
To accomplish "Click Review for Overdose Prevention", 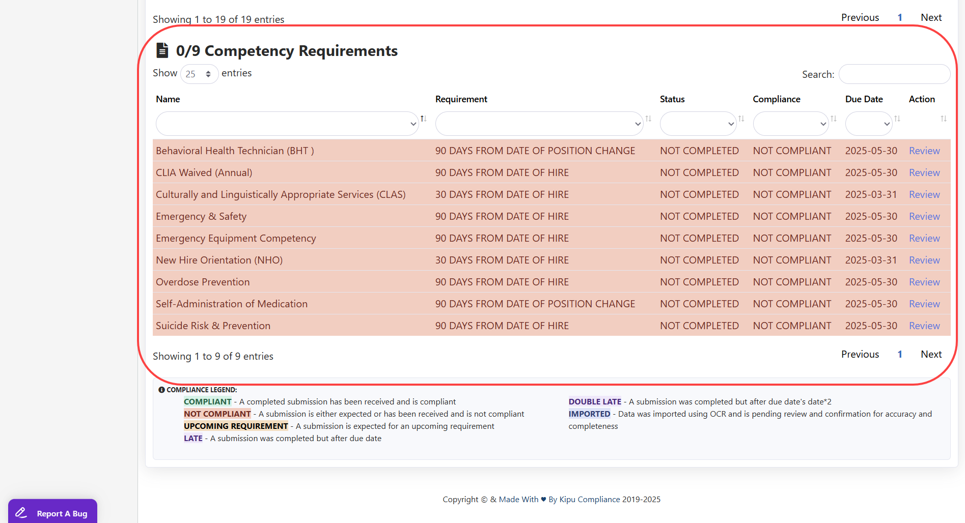I will point(924,282).
